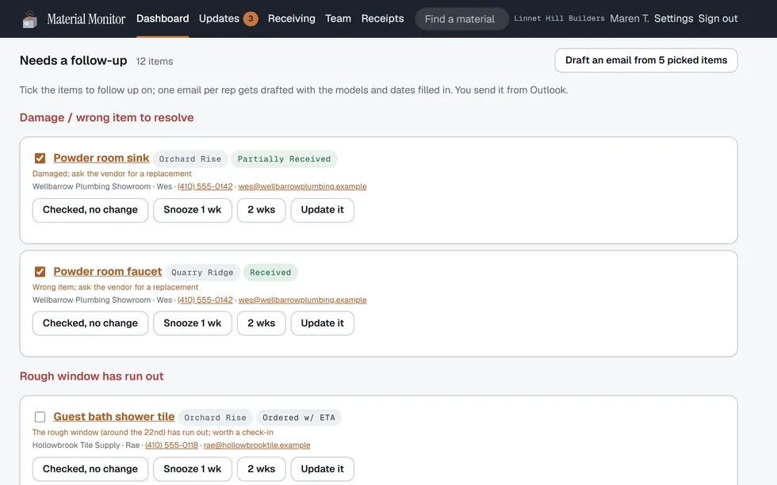Click the Linnet Hill Builders company label

pyautogui.click(x=559, y=18)
